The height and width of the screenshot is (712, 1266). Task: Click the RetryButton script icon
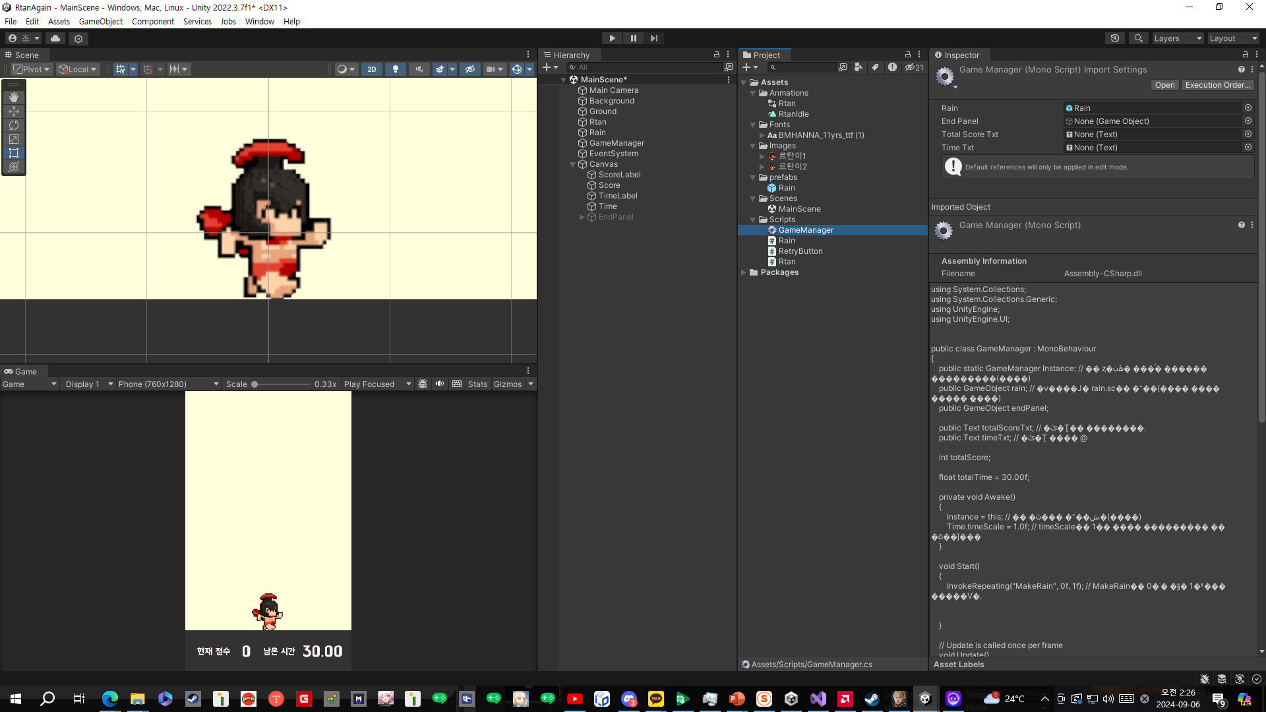(x=772, y=251)
